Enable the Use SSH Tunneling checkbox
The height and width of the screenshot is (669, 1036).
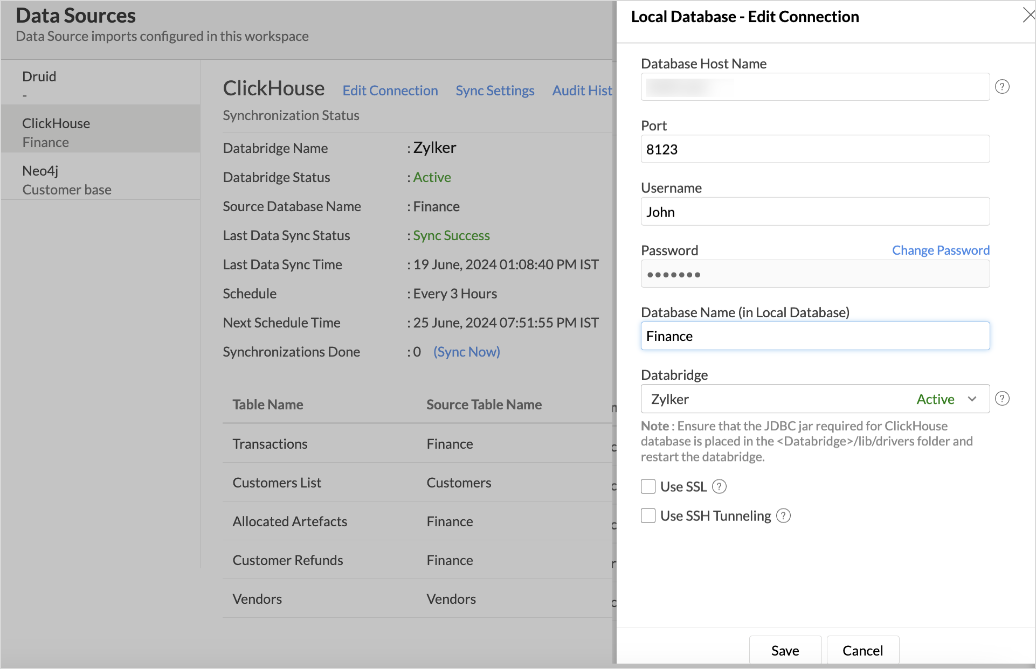click(648, 515)
